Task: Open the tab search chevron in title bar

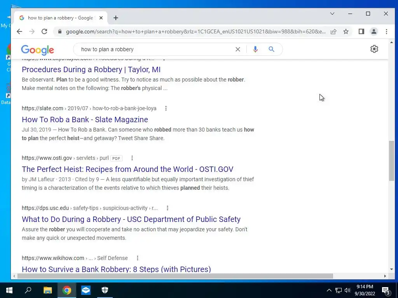Action: pyautogui.click(x=332, y=14)
